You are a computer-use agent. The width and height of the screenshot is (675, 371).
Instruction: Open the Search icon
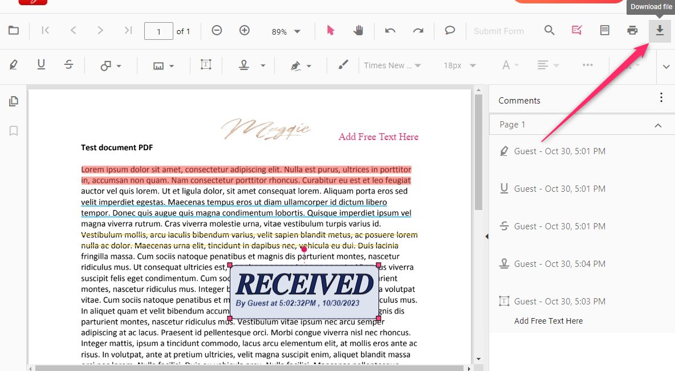tap(549, 31)
